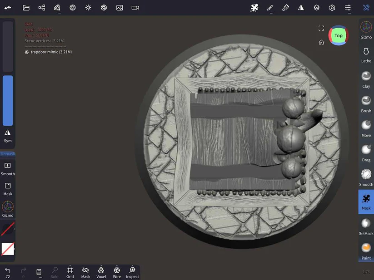Toggle the Grid display
The width and height of the screenshot is (374, 280).
[x=70, y=273]
